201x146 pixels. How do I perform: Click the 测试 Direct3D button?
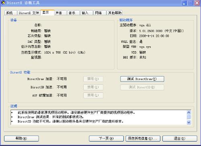pos(142,87)
